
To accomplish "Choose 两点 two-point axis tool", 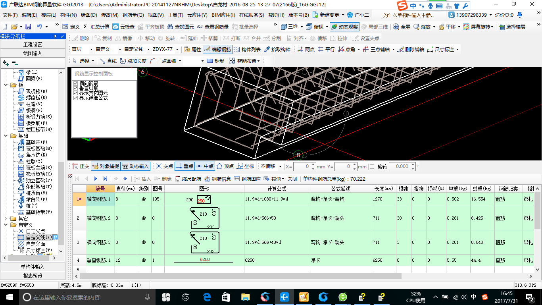I will 306,49.
